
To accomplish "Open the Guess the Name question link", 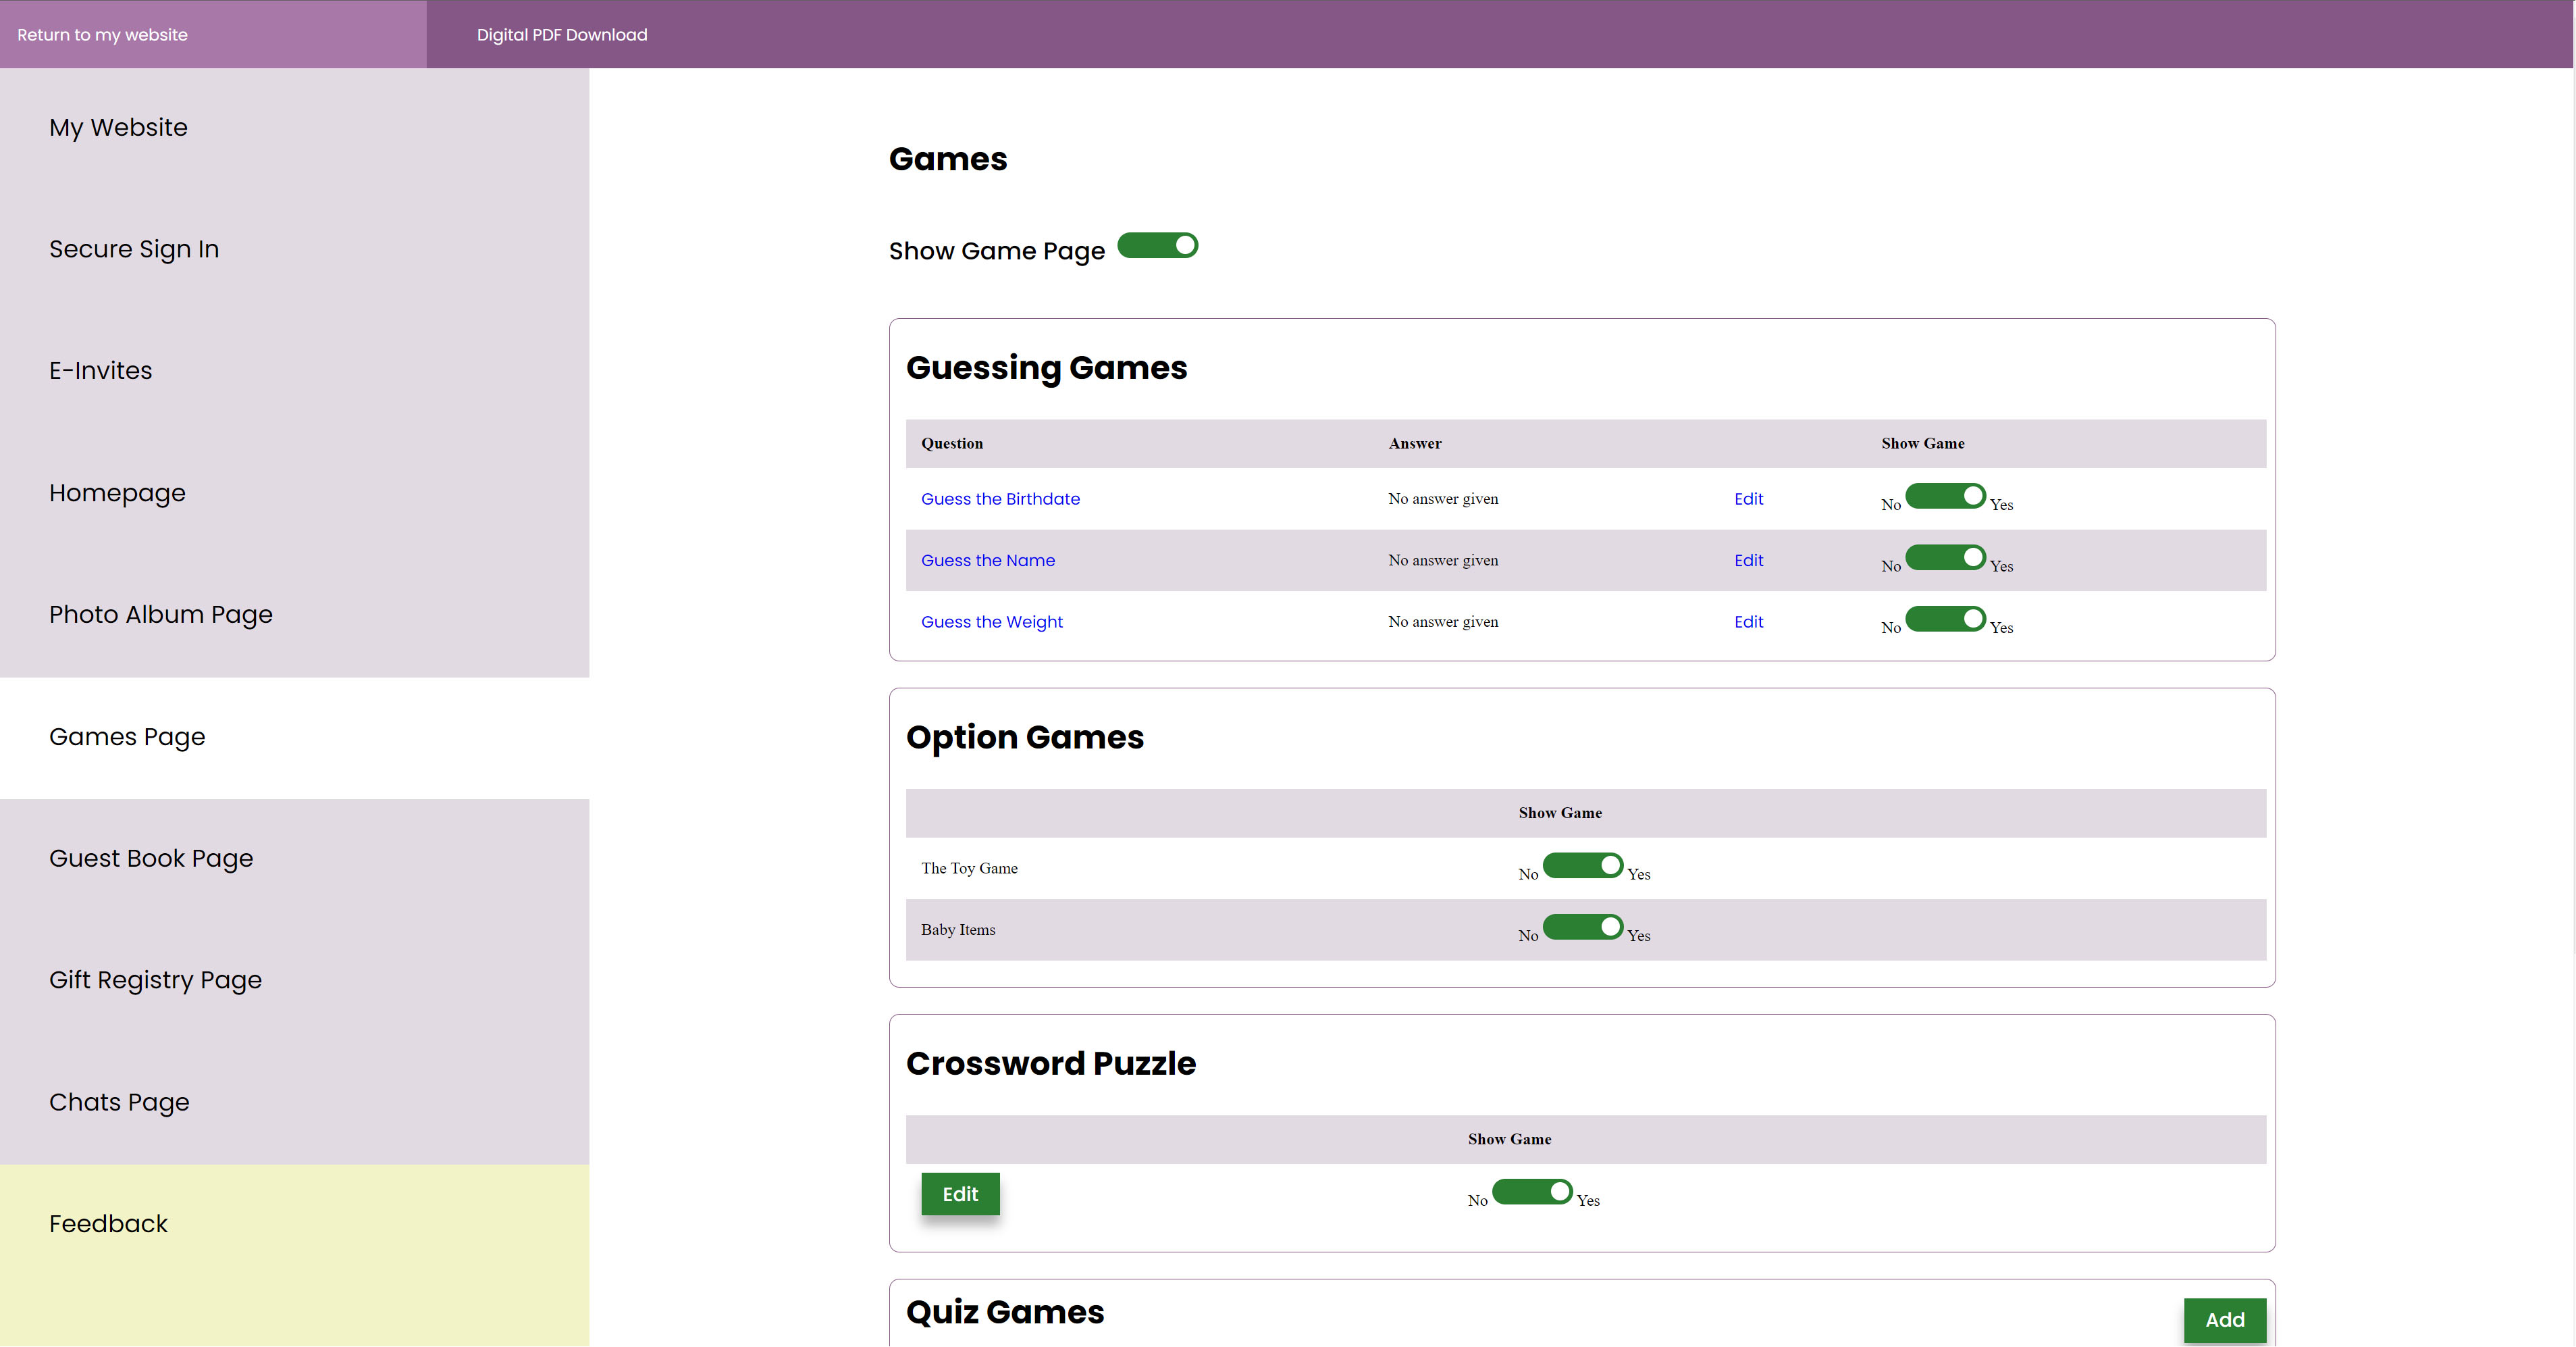I will tap(987, 561).
